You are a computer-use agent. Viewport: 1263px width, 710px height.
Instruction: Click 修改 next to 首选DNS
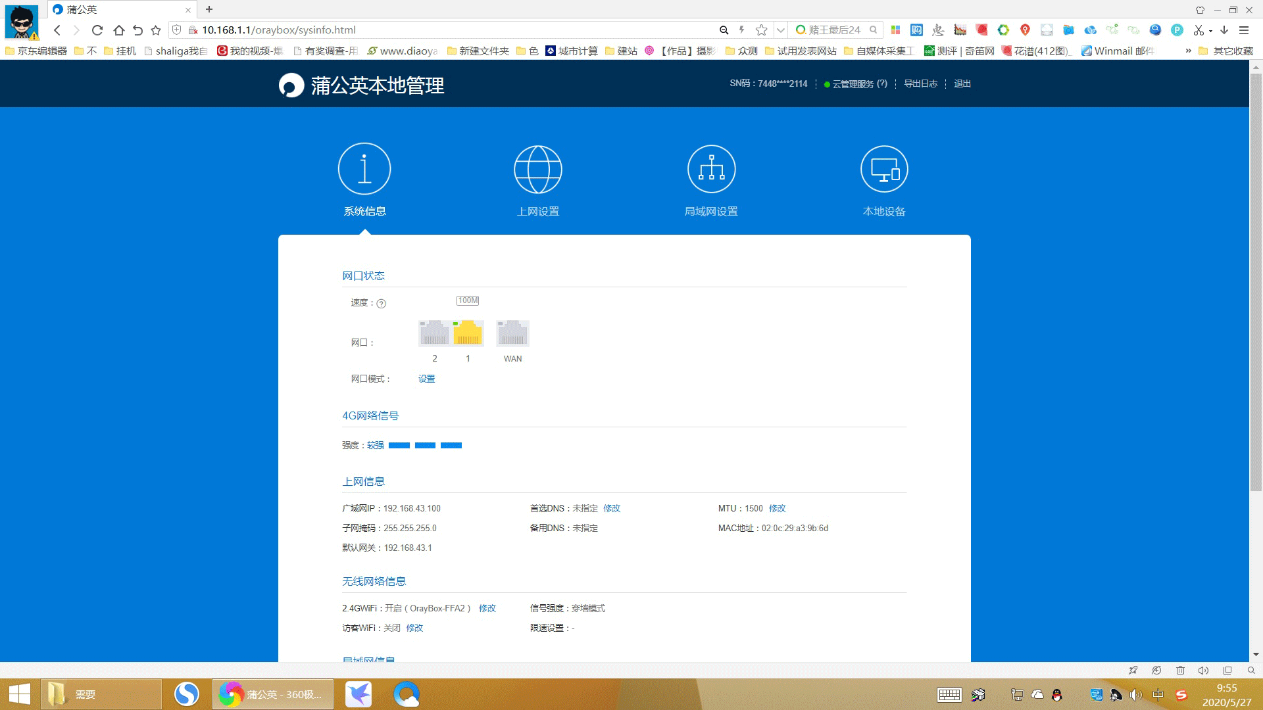(612, 508)
